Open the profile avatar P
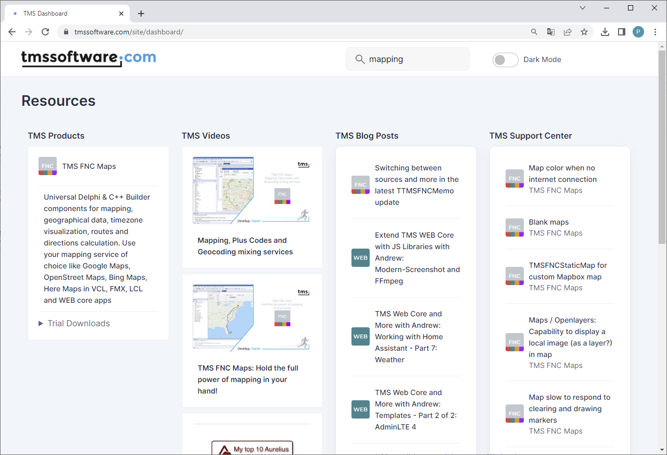This screenshot has height=455, width=667. point(638,32)
